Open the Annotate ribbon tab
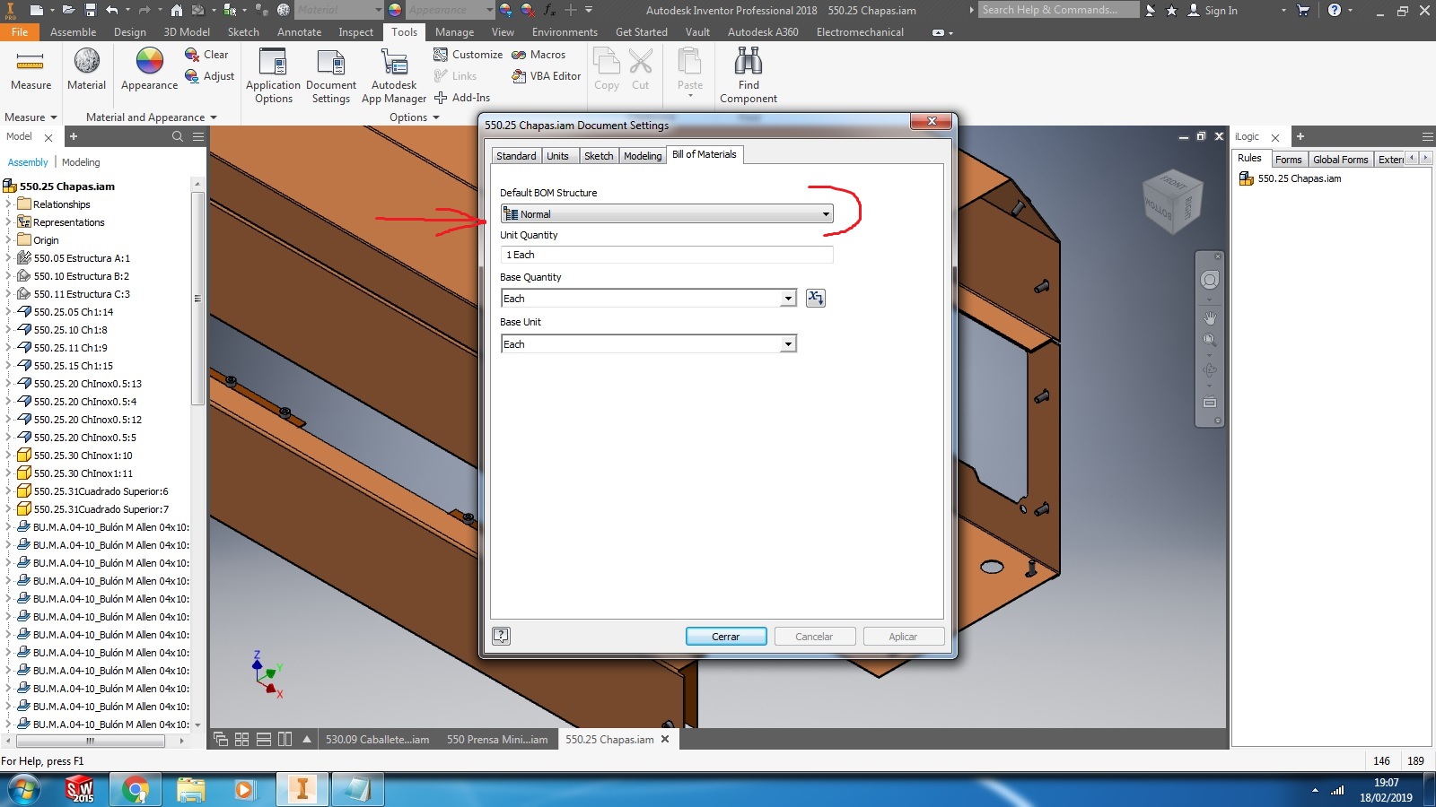The width and height of the screenshot is (1436, 807). (x=299, y=31)
